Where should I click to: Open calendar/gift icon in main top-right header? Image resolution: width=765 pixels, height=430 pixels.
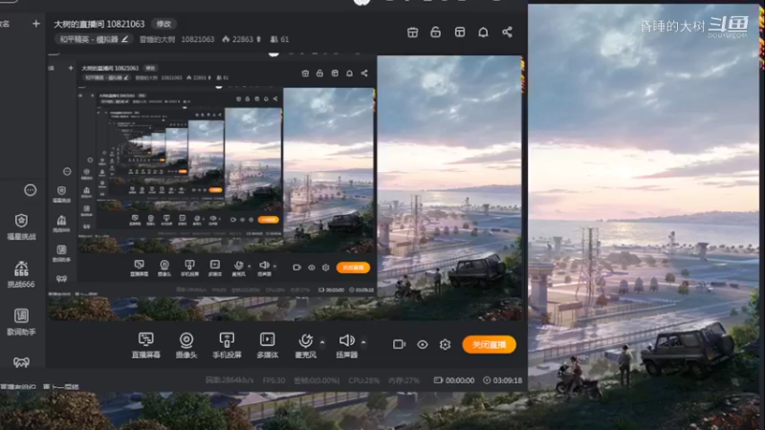pyautogui.click(x=412, y=32)
